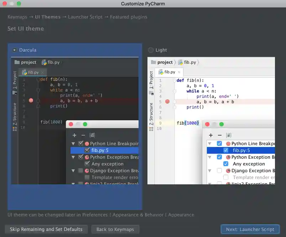The width and height of the screenshot is (286, 237).
Task: Toggle the Any exception checkbox
Action: click(87, 164)
